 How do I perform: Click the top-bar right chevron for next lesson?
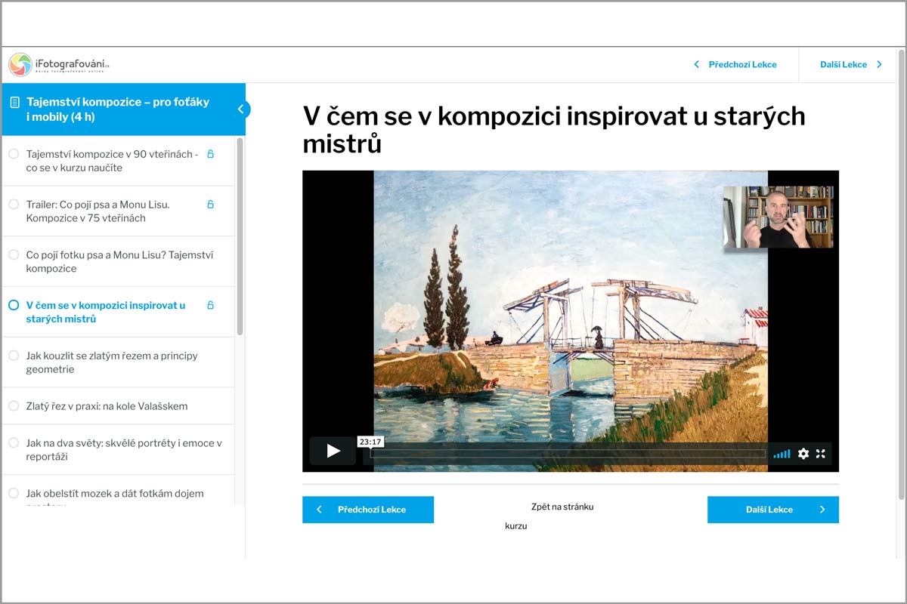click(879, 65)
